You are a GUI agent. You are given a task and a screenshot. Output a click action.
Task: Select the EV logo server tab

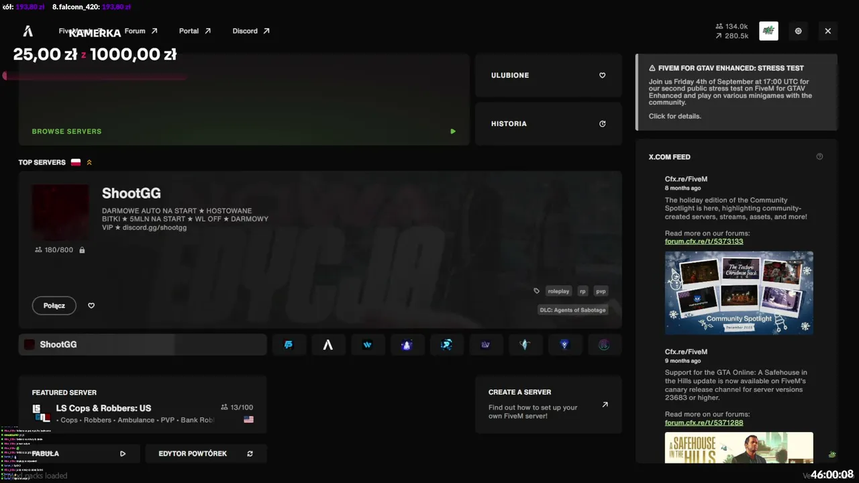[486, 345]
